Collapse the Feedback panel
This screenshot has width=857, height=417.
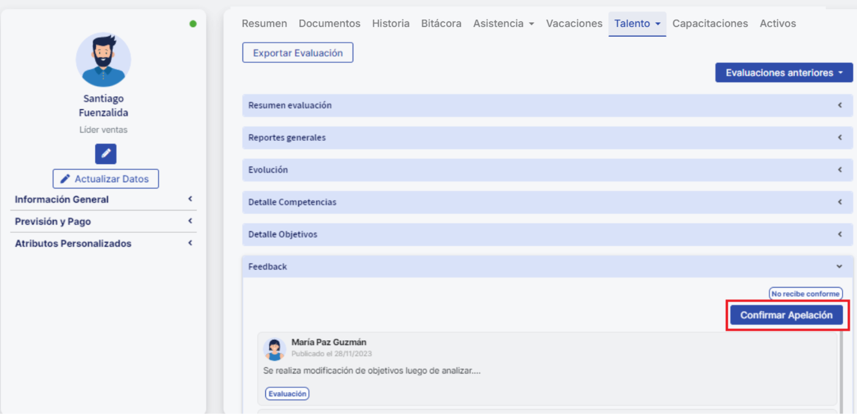pyautogui.click(x=839, y=267)
